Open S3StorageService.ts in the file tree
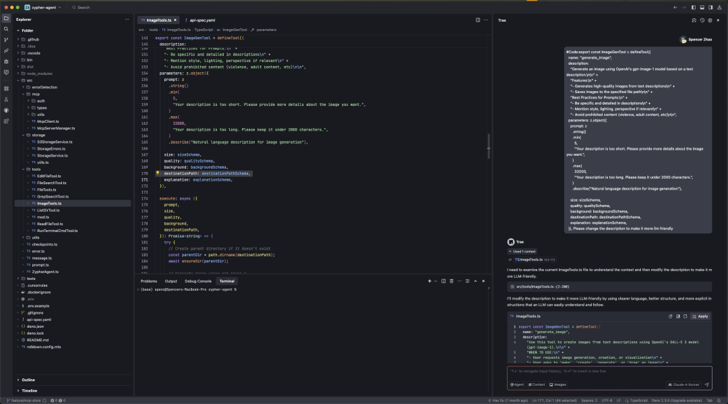The width and height of the screenshot is (728, 404). point(55,142)
